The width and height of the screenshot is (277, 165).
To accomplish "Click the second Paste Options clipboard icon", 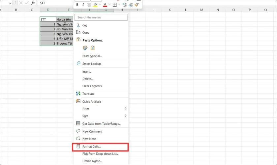I will click(x=93, y=48).
